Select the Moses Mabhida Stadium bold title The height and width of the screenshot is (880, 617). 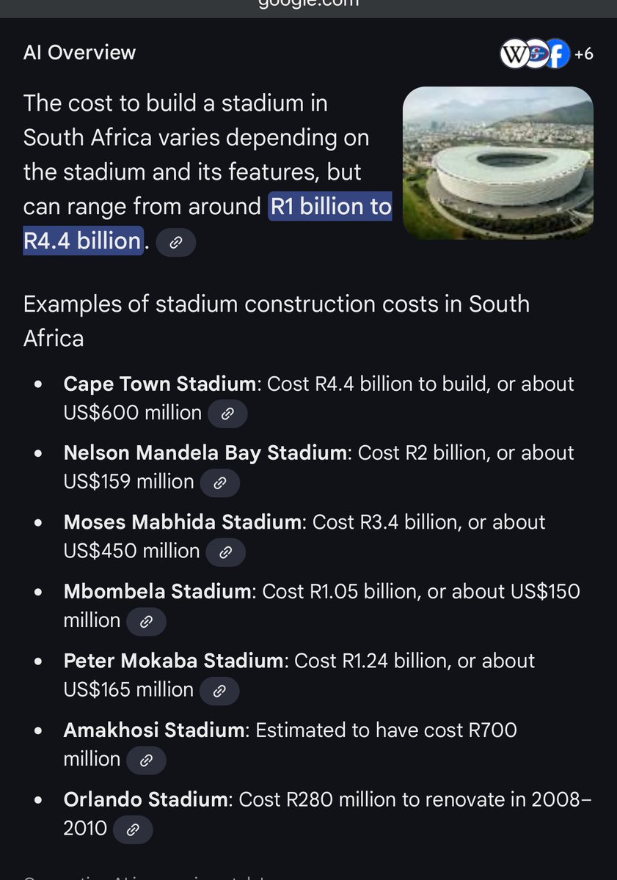tap(183, 522)
